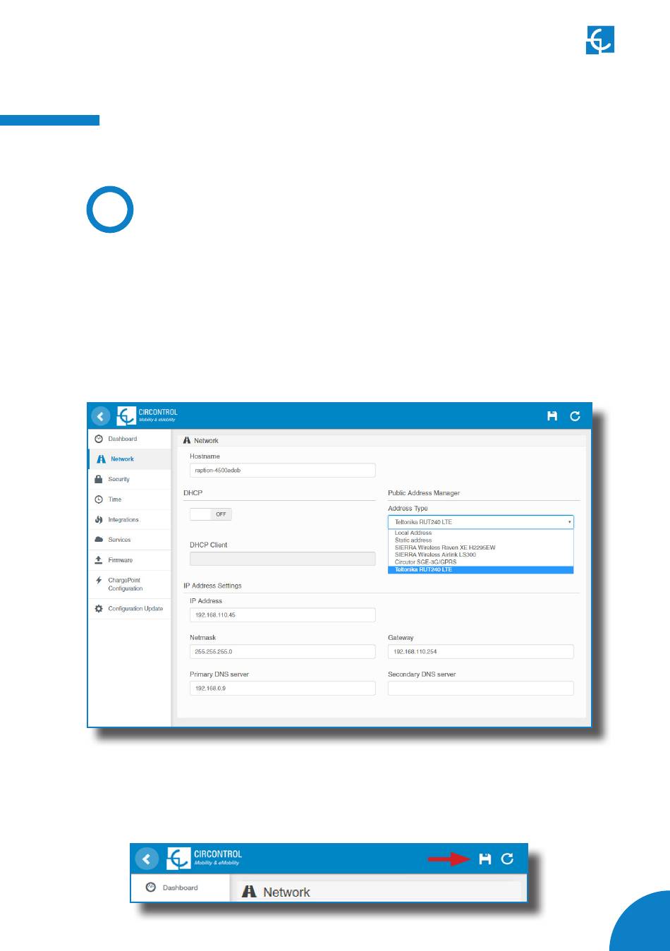Click the Circontrol logo in the small header-only screenshot
The width and height of the screenshot is (670, 951).
pos(205,858)
